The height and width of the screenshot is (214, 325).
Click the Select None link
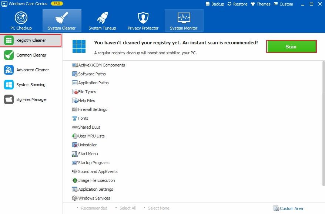(158, 208)
